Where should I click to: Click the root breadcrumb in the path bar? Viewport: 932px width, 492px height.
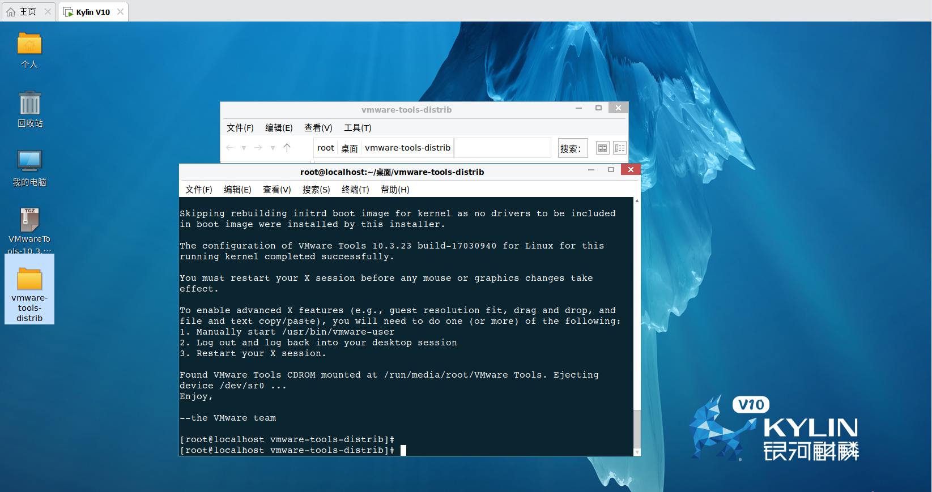(325, 148)
